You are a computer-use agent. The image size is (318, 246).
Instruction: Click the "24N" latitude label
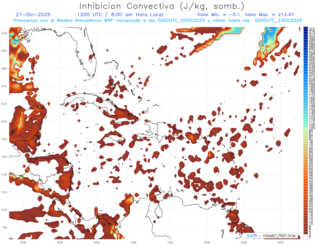pyautogui.click(x=5, y=86)
